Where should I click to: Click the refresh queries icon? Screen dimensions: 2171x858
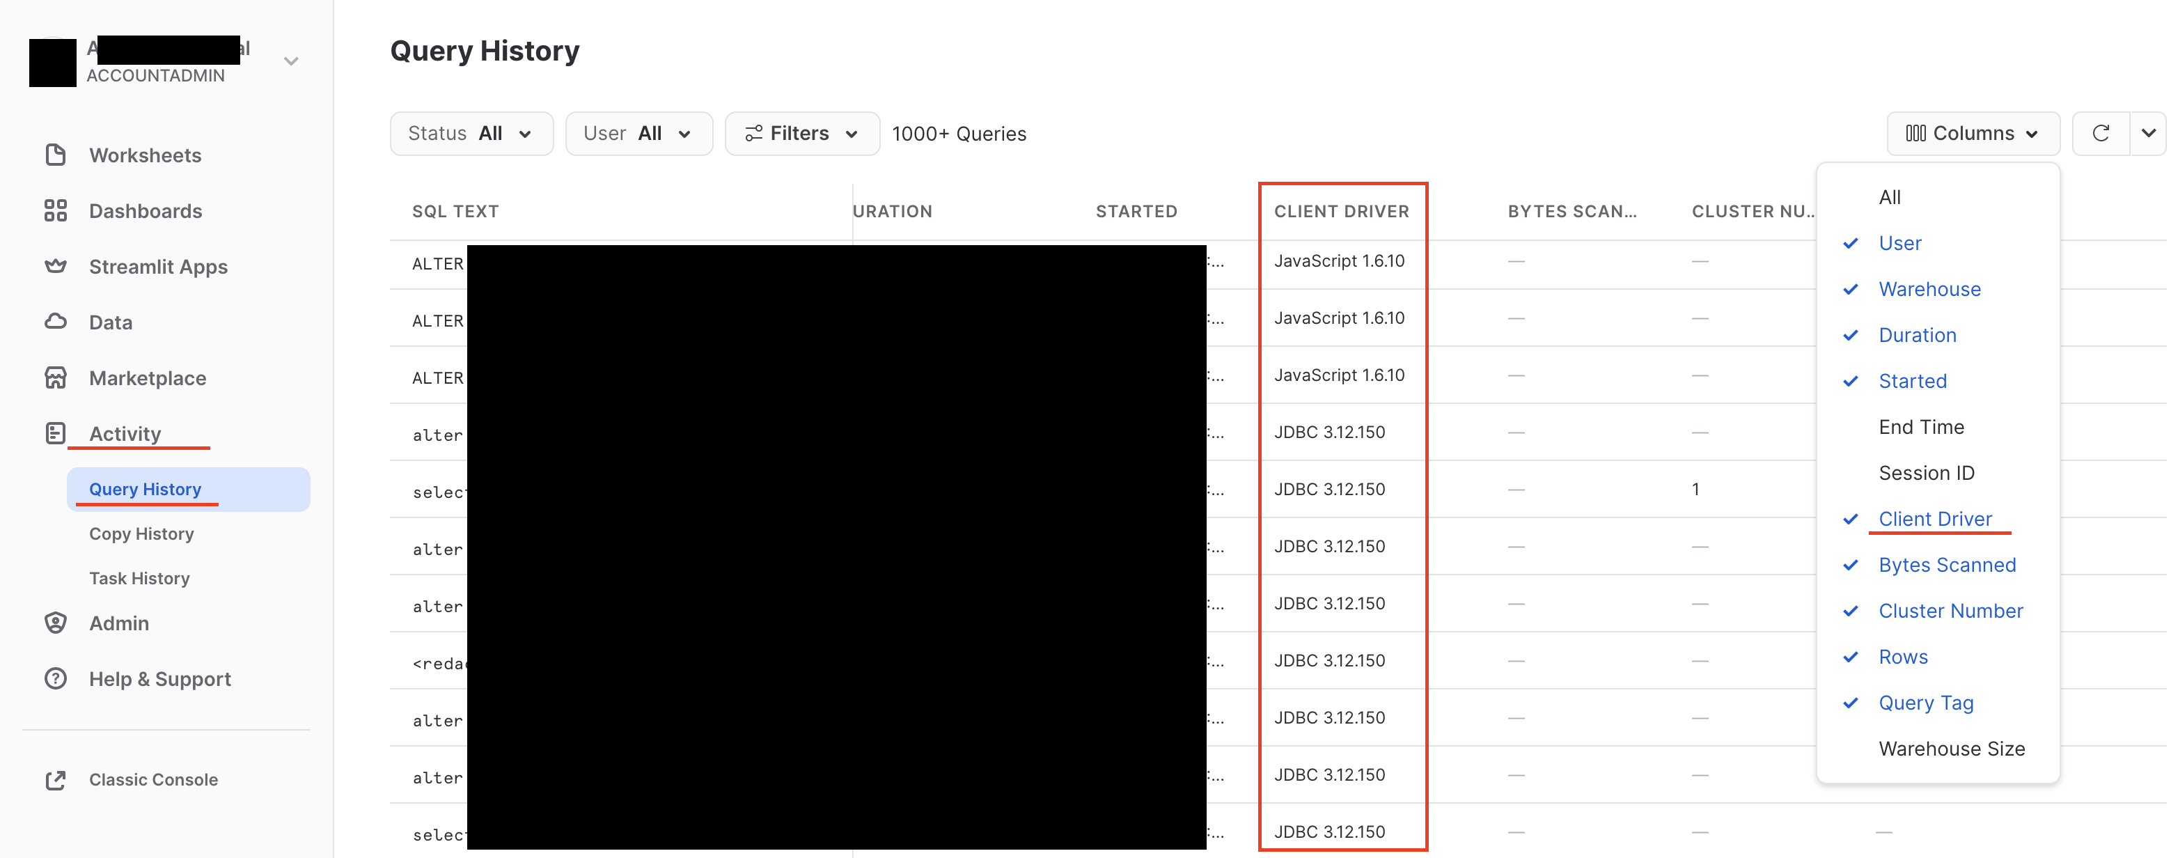(2100, 133)
